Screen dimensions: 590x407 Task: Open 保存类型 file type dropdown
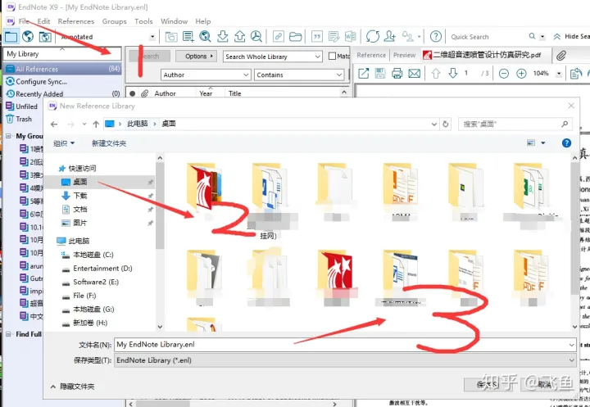[x=345, y=360]
